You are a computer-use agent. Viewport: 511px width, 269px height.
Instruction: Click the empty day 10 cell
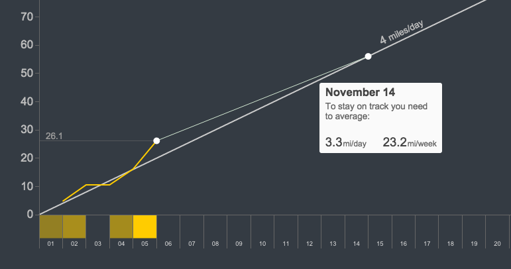(x=262, y=227)
